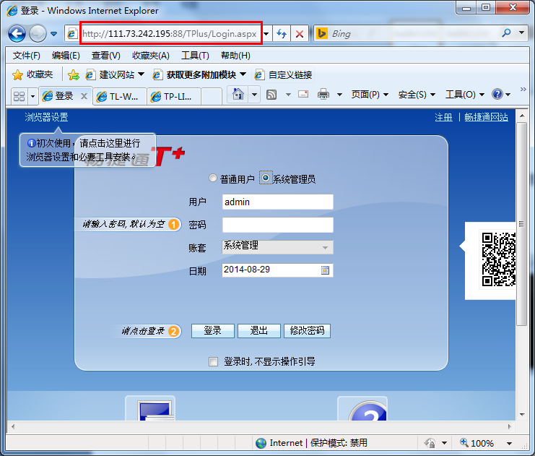Click the browser Back arrow button
This screenshot has width=535, height=456.
point(17,33)
